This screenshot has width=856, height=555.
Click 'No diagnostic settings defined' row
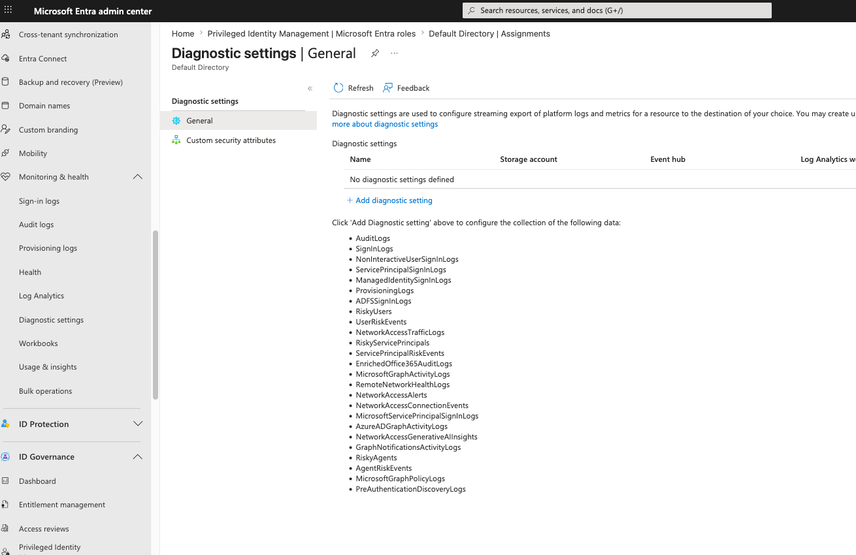[599, 180]
